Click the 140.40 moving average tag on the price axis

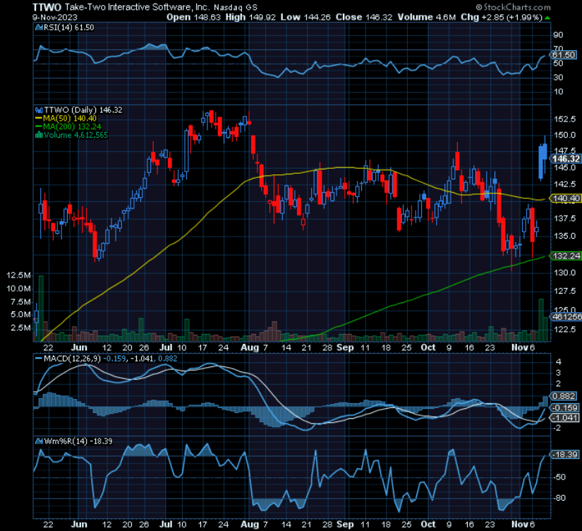565,199
